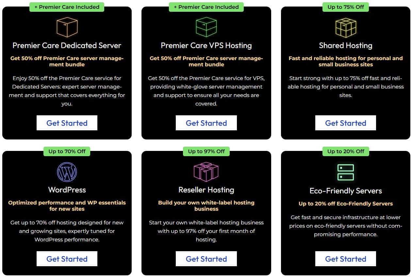The height and width of the screenshot is (277, 412).
Task: Click the green VPS Hosting cube icon
Action: pyautogui.click(x=206, y=27)
